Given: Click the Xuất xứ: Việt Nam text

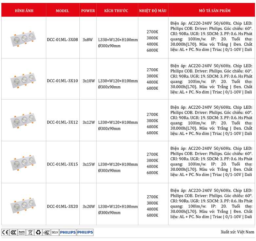Looking at the screenshot, I should click(x=237, y=232).
